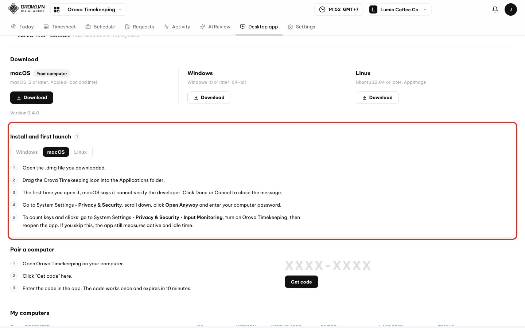The width and height of the screenshot is (525, 328).
Task: Show Linux install instructions
Action: click(x=81, y=152)
